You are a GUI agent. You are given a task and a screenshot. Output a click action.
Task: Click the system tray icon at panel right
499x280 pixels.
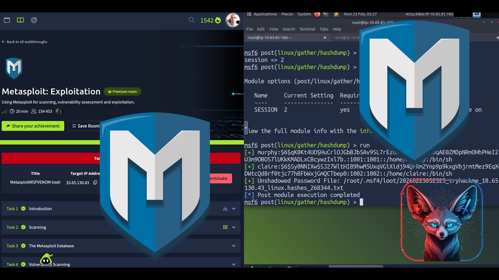(476, 14)
